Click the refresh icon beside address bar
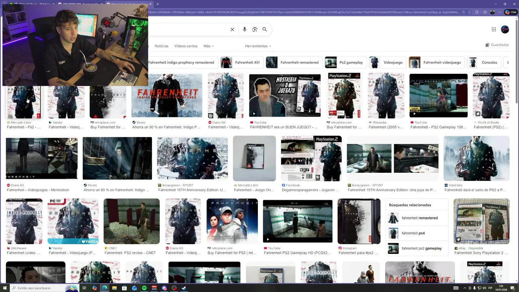 point(477,12)
